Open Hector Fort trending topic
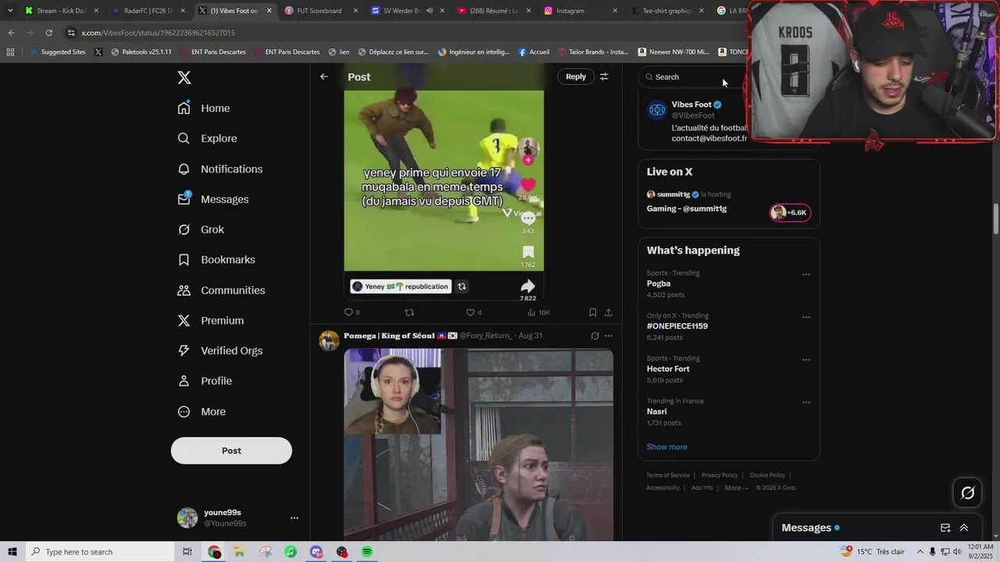1000x562 pixels. point(668,368)
